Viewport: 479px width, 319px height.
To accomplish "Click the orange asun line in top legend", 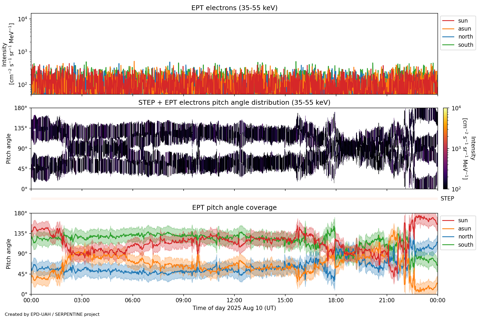I will coord(448,29).
